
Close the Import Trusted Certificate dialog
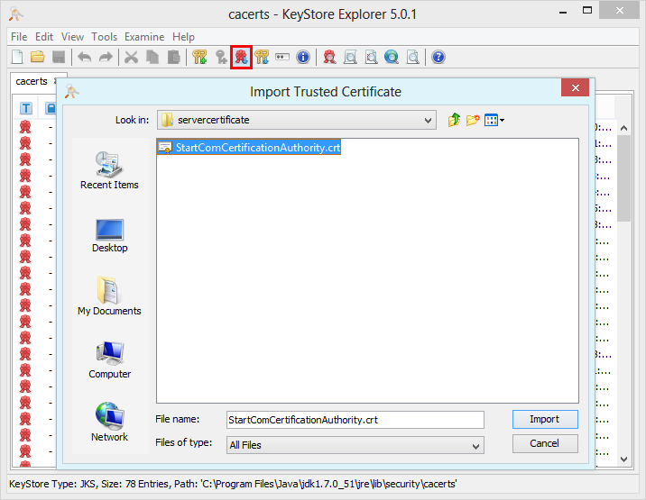(x=575, y=87)
